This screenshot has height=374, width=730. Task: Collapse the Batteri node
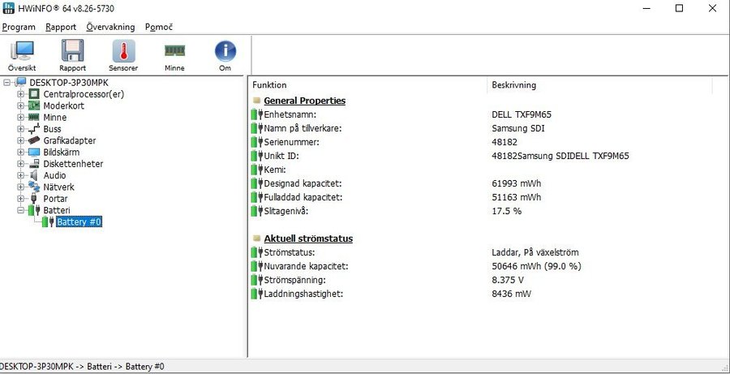pyautogui.click(x=20, y=210)
